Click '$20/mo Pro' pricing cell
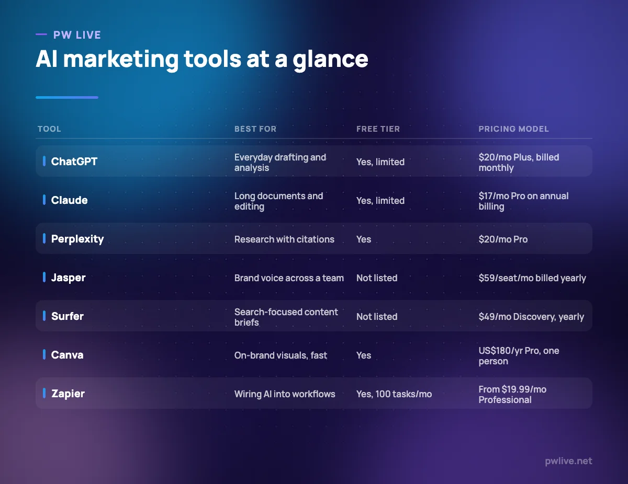The image size is (628, 484). (x=503, y=239)
